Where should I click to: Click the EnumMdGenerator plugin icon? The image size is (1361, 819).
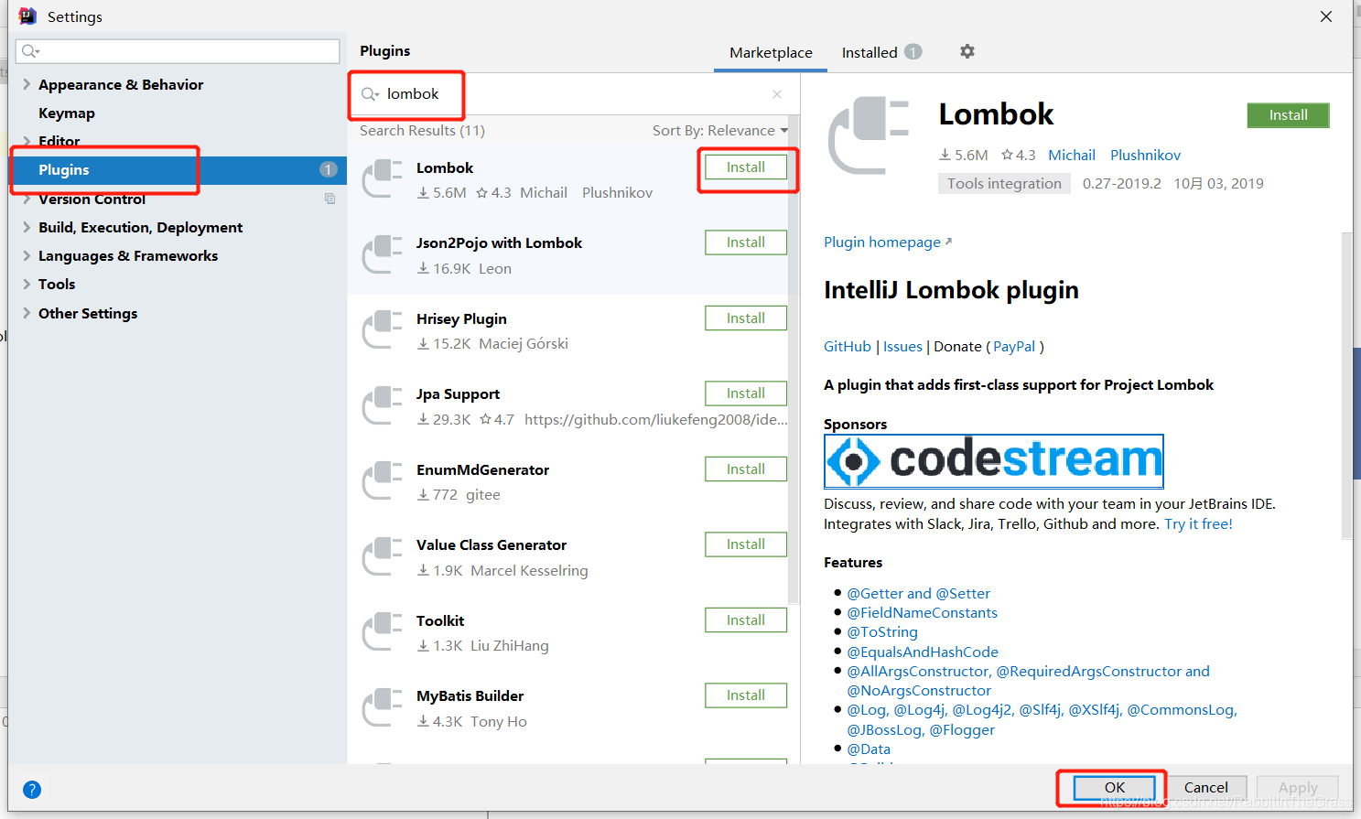click(x=383, y=480)
